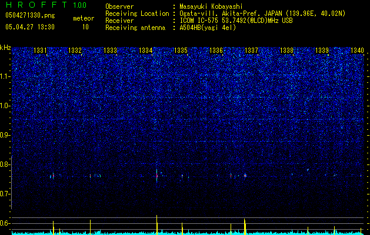Screen dimensions: 370x235
Task: Click the 0.8 kHz axis label
Action: coord(5,164)
